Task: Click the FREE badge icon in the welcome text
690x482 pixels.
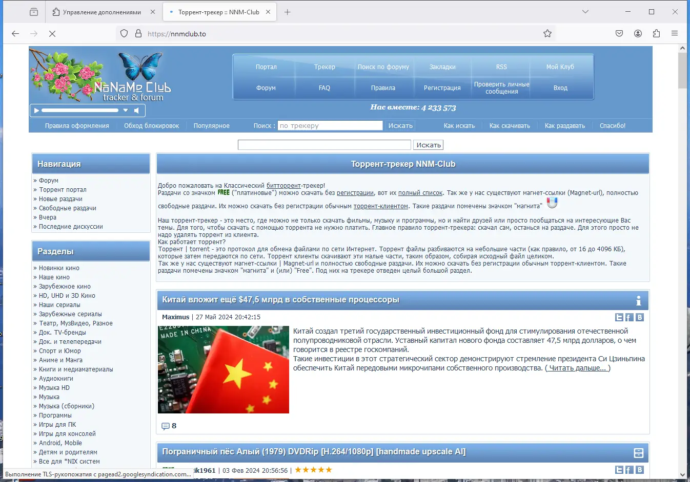Action: point(224,193)
